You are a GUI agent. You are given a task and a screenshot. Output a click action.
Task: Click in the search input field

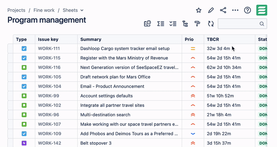242,24
